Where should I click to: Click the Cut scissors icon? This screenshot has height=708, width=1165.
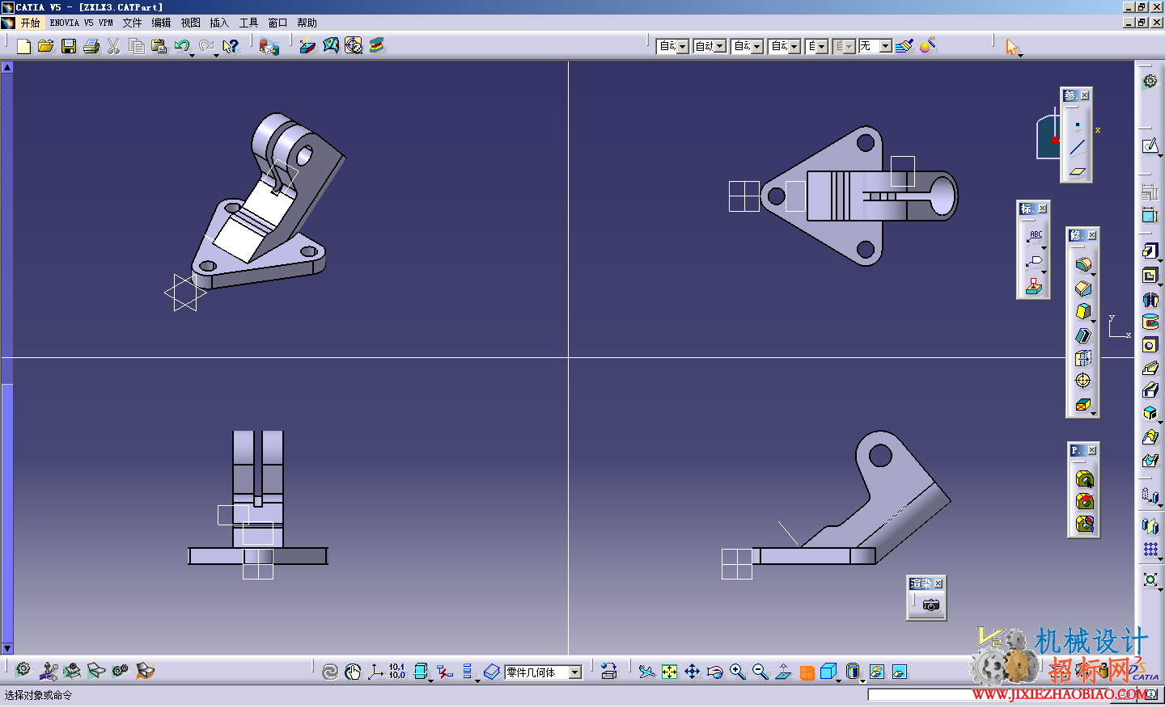coord(113,46)
